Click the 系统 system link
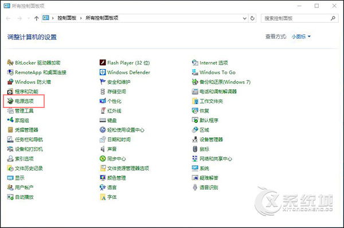Image resolution: width=344 pixels, height=228 pixels. point(204,169)
